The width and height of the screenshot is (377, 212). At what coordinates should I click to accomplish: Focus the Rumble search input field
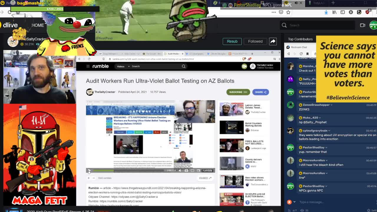tap(156, 66)
